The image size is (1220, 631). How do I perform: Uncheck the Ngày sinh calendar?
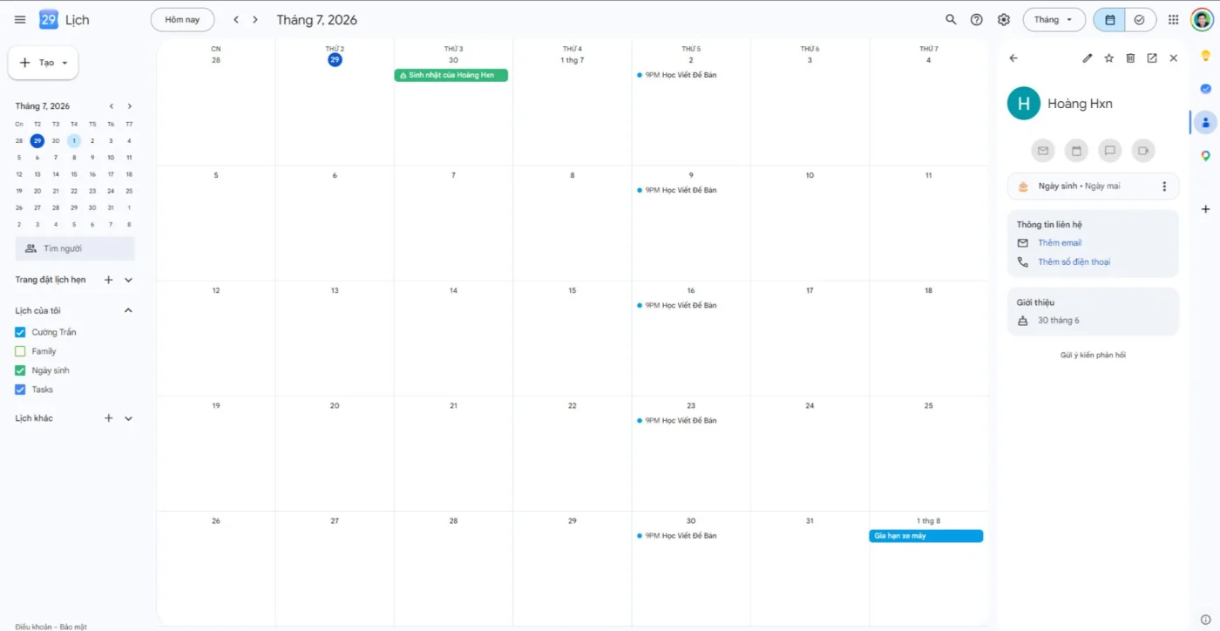pyautogui.click(x=21, y=370)
